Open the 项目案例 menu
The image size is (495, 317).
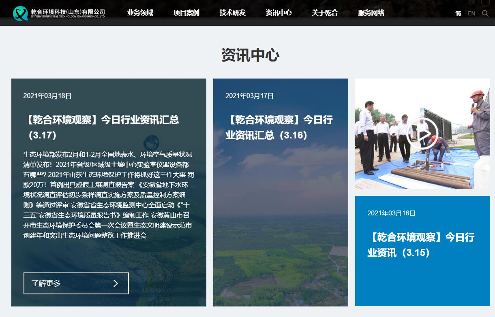point(186,13)
